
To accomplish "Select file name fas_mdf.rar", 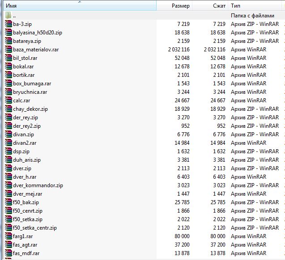I will pos(26,253).
